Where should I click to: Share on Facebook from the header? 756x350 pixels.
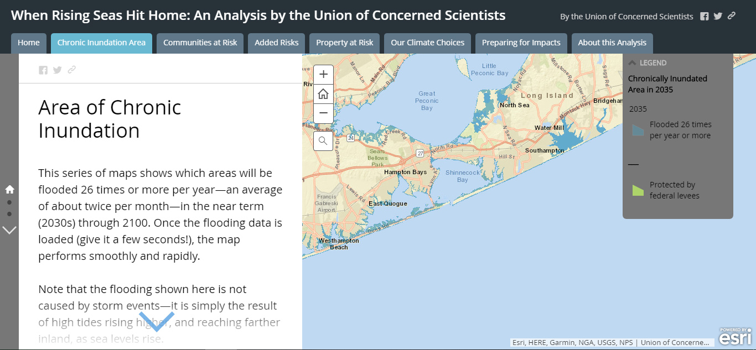tap(704, 17)
